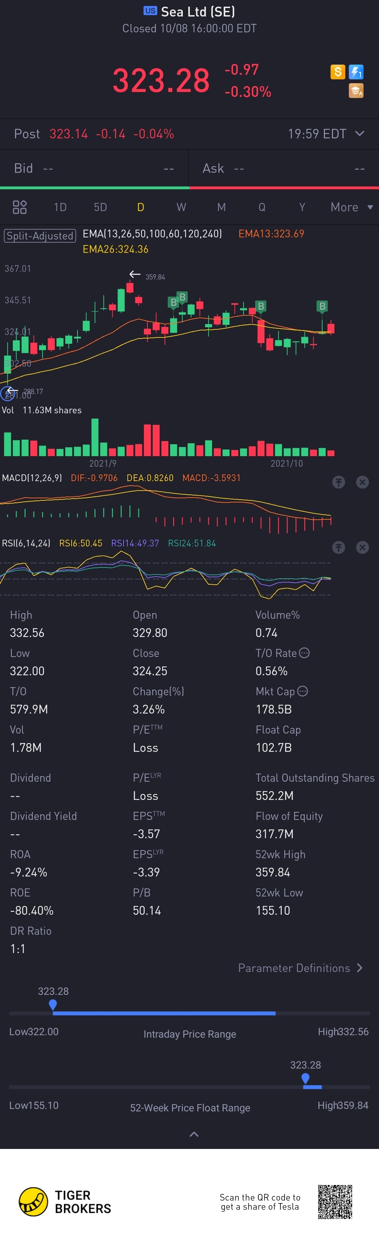Tap the ROE value -80.40%
The image size is (379, 1255).
(32, 911)
